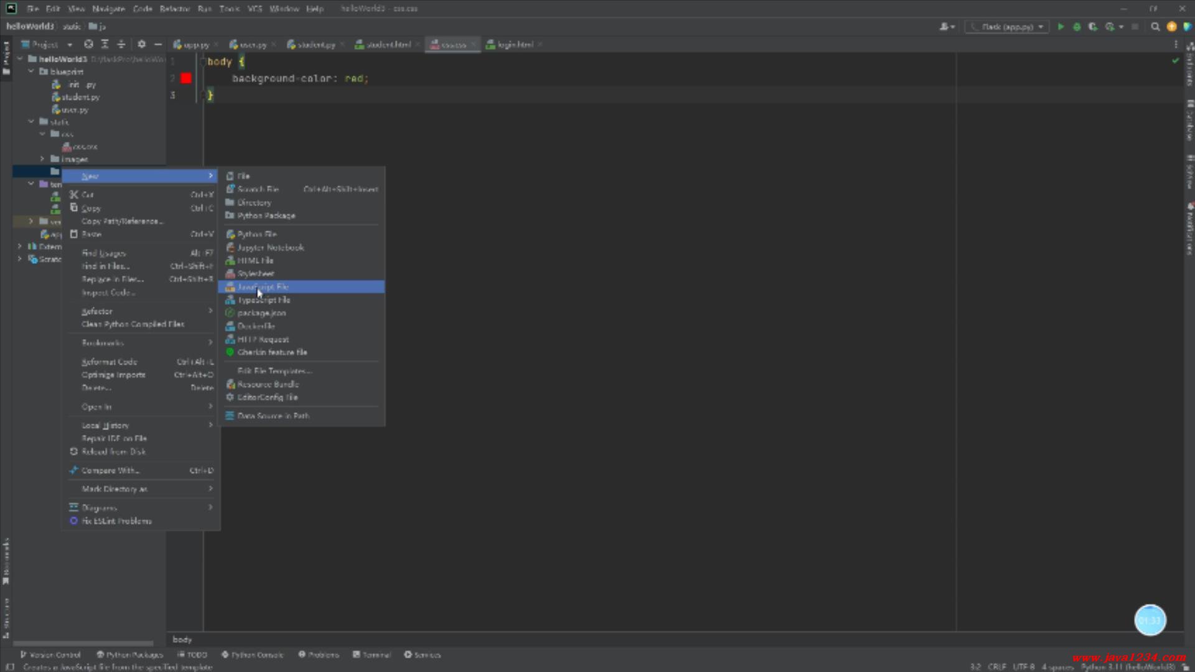Image resolution: width=1195 pixels, height=672 pixels.
Task: Select HTML File in the New submenu
Action: coord(301,261)
